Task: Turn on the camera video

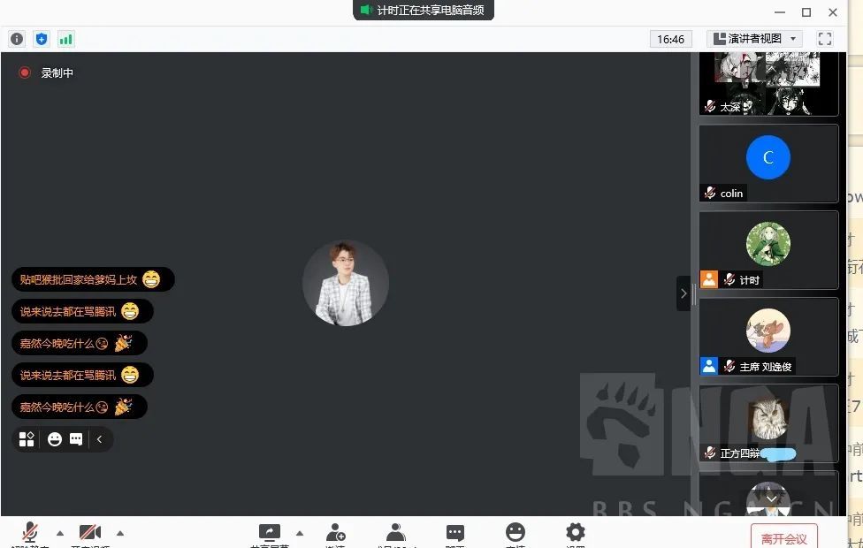Action: (x=89, y=532)
